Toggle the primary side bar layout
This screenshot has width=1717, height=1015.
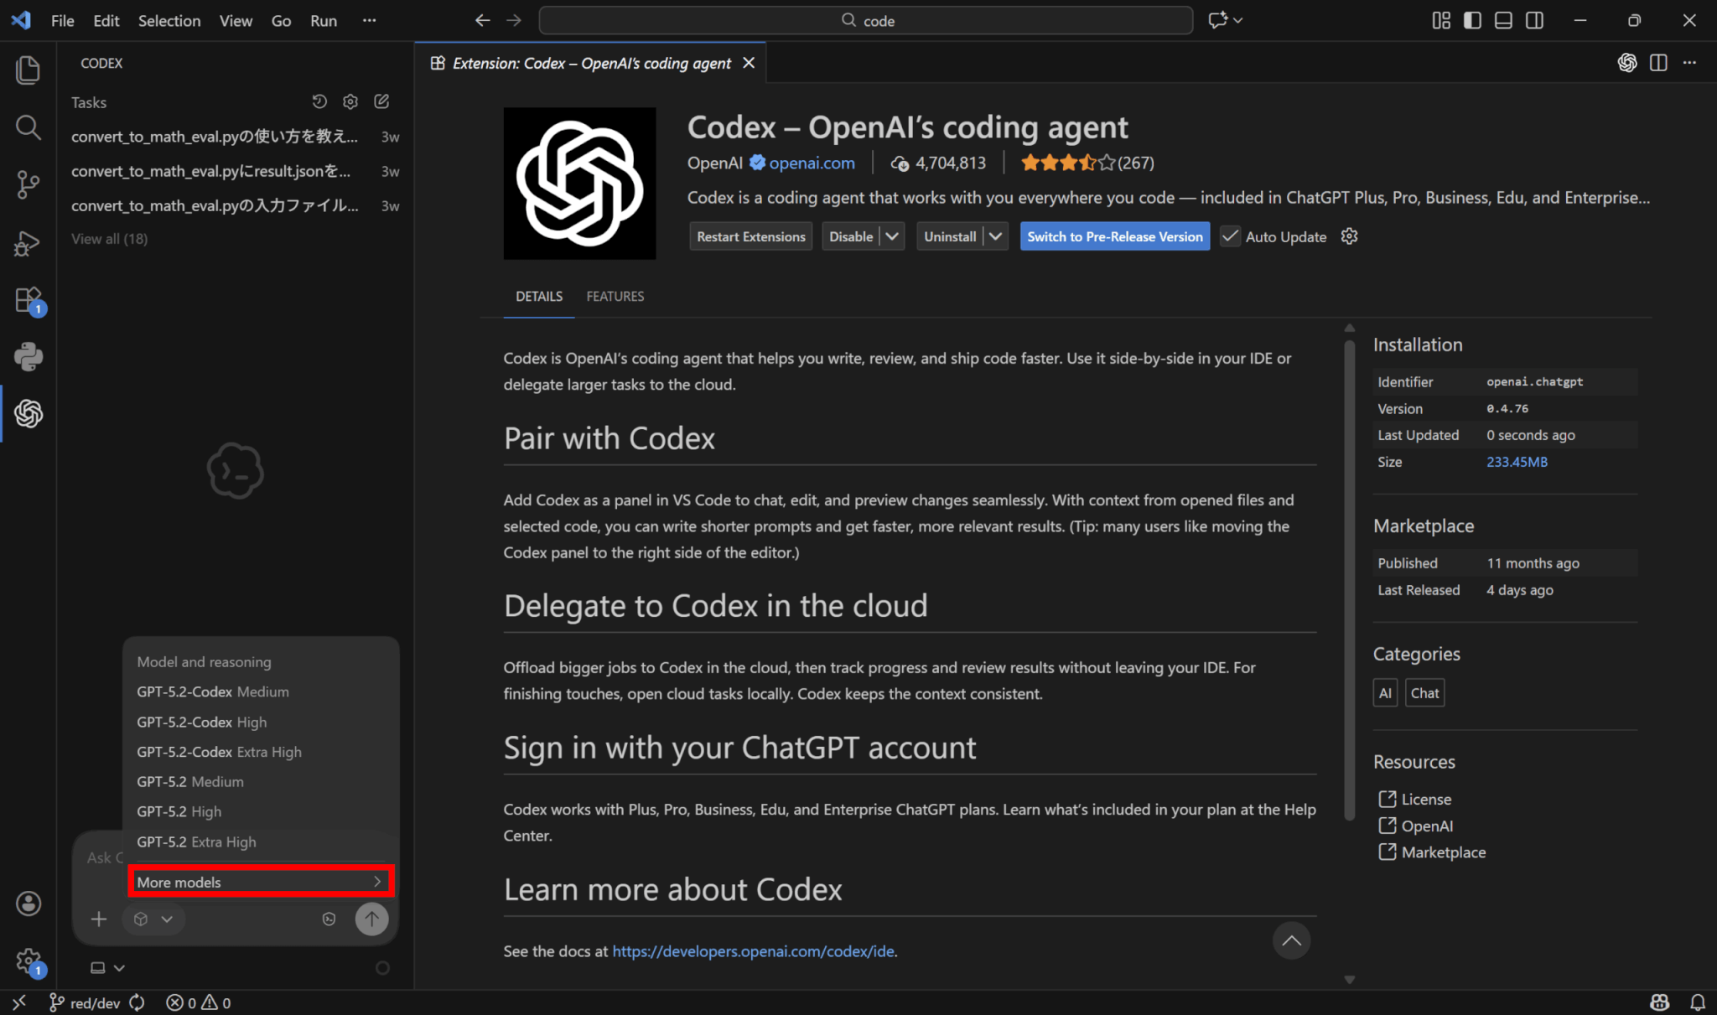point(1472,20)
